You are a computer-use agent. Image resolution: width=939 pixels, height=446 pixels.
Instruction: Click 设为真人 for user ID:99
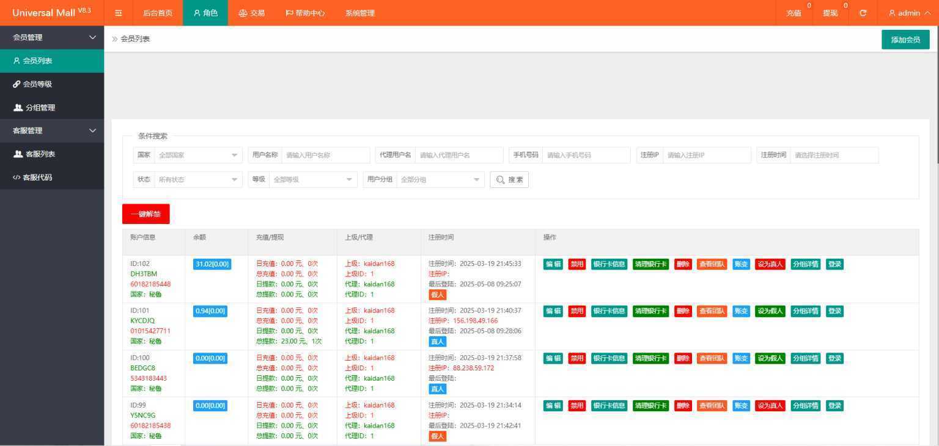770,406
